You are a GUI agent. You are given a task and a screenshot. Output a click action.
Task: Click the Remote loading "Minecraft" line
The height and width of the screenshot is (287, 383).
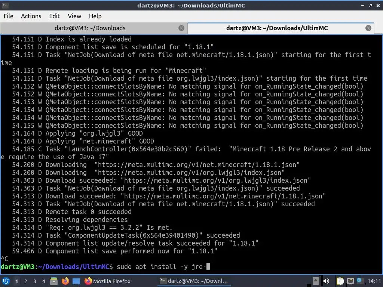coord(109,71)
